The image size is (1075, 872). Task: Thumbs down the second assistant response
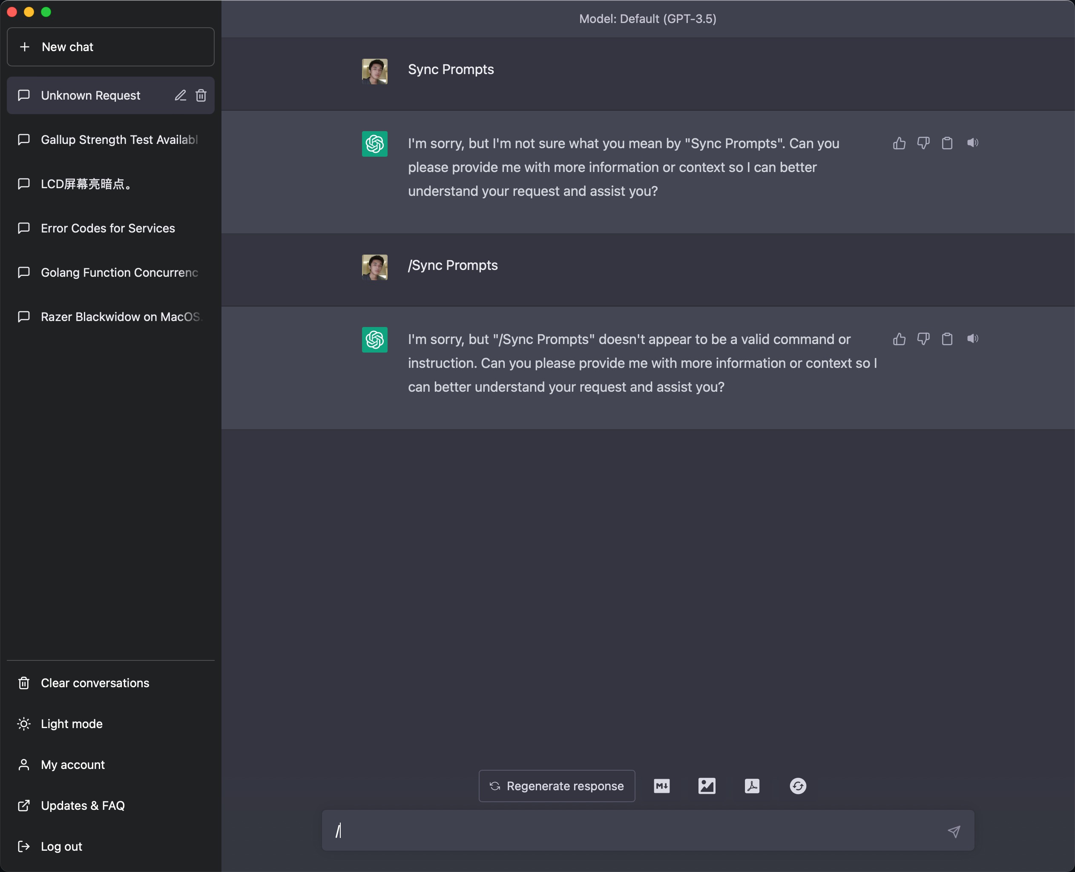pos(923,339)
